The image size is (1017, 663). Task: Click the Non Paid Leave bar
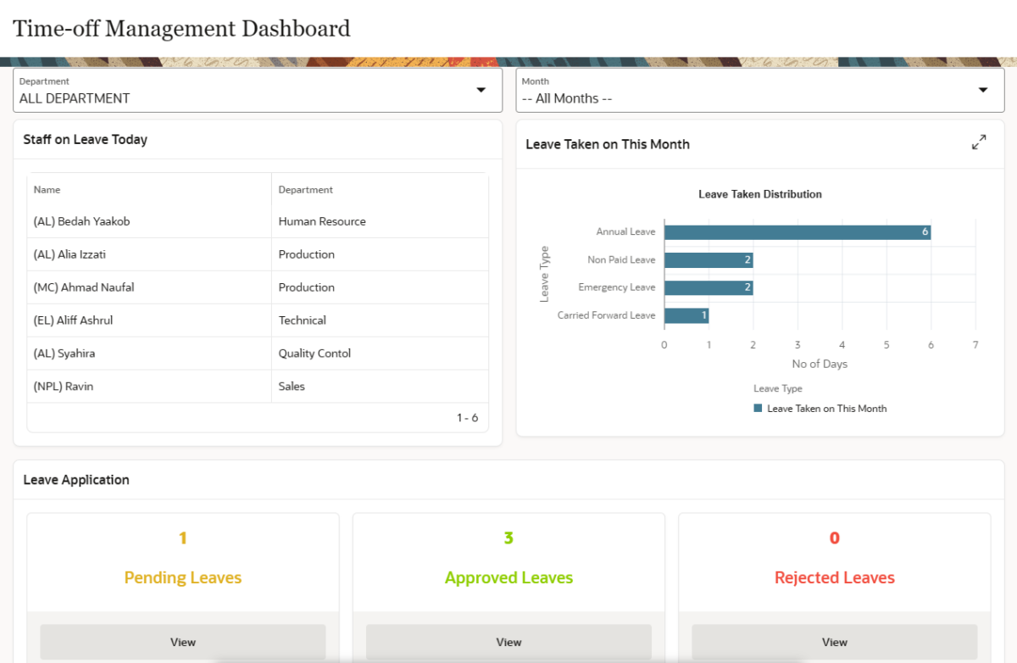[x=708, y=260]
